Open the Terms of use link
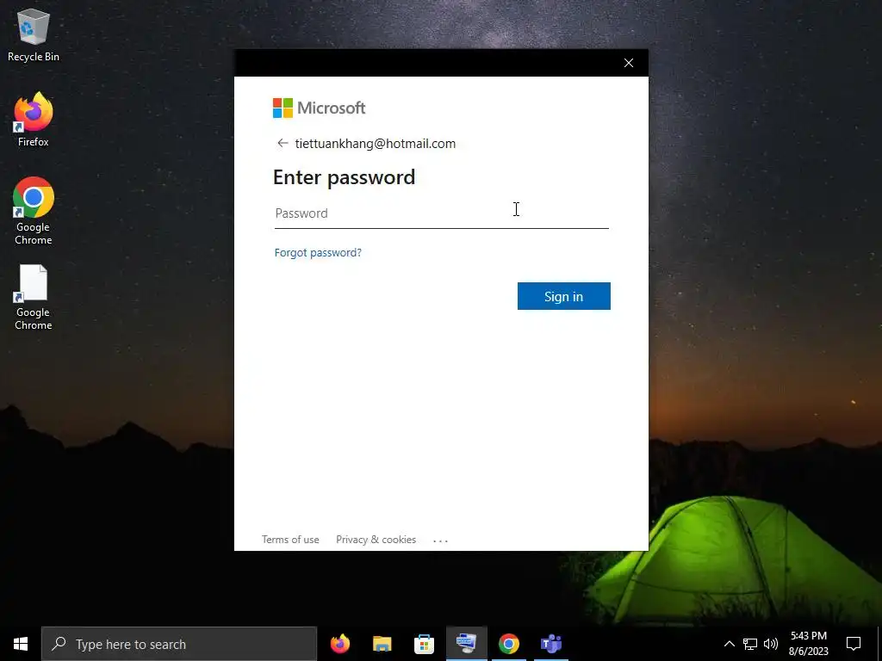882x661 pixels. point(290,540)
